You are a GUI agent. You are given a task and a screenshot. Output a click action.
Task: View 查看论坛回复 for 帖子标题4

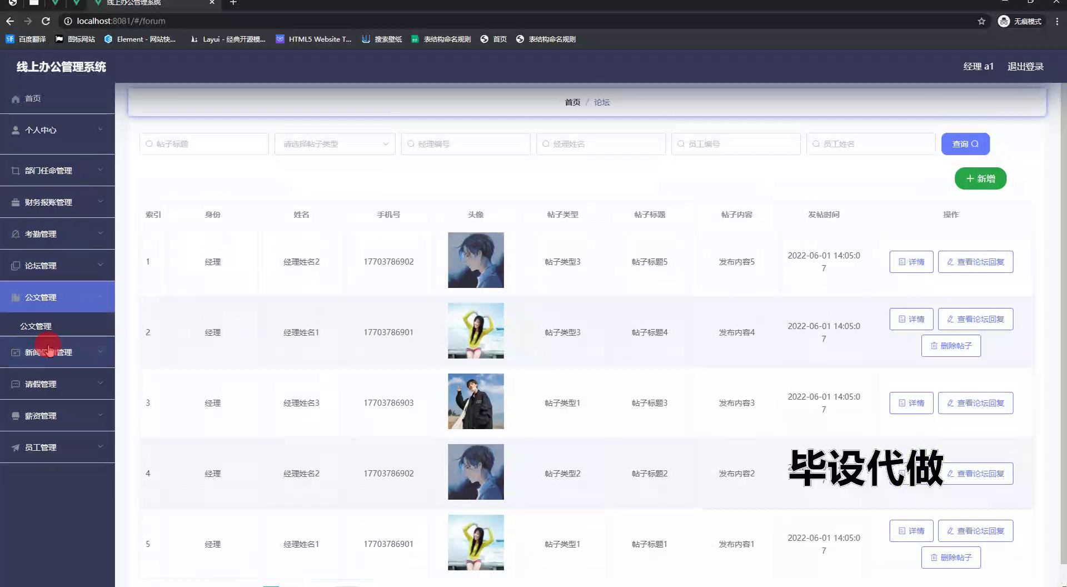(975, 319)
